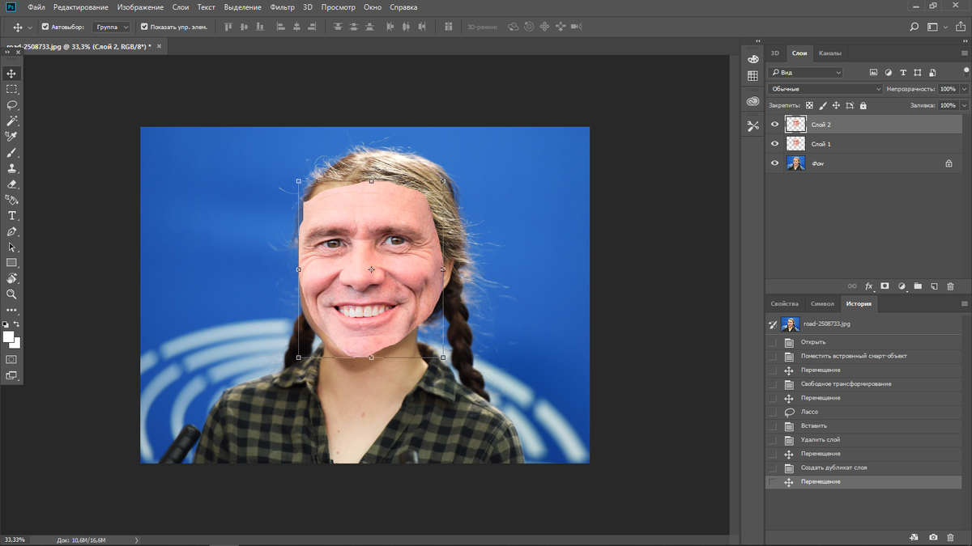
Task: Select the Rectangular Marquee tool
Action: point(11,89)
